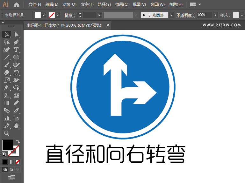The width and height of the screenshot is (245, 183).
Task: Click the opacity 100% input field
Action: [x=204, y=15]
